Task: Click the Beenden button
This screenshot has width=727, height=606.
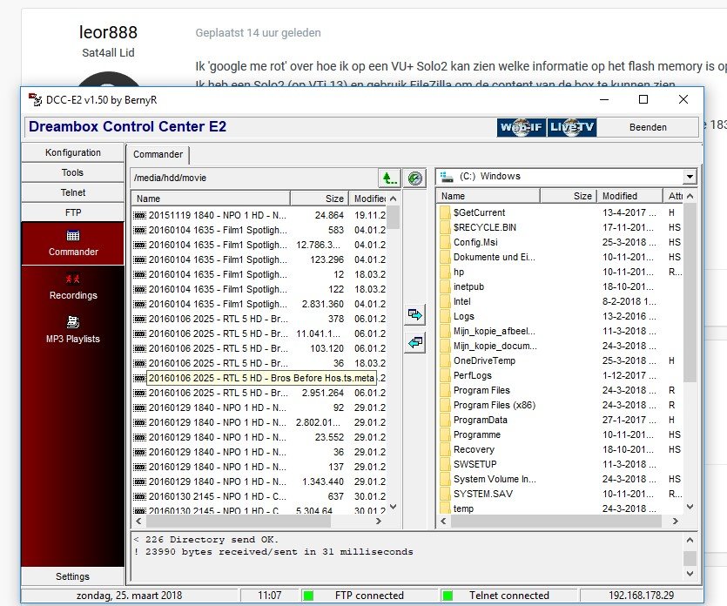Action: tap(650, 127)
